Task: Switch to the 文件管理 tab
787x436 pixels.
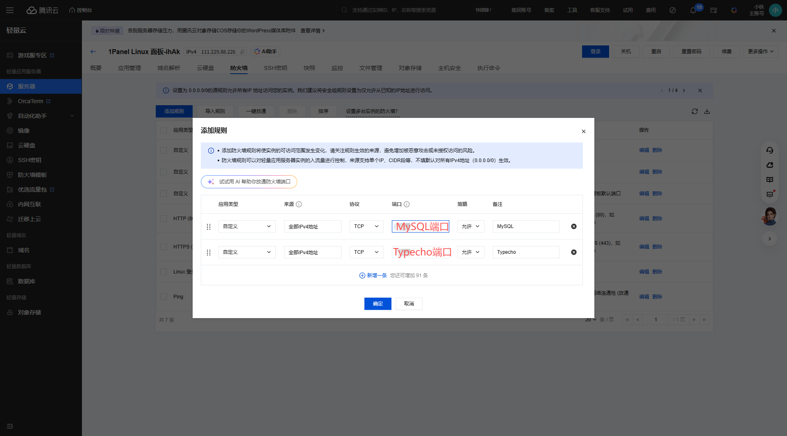Action: point(370,68)
